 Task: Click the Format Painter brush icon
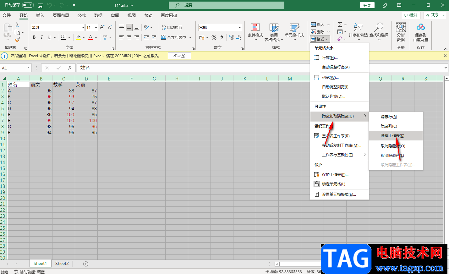pos(17,40)
